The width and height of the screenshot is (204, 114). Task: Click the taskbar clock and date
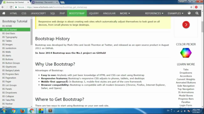click(196, 111)
